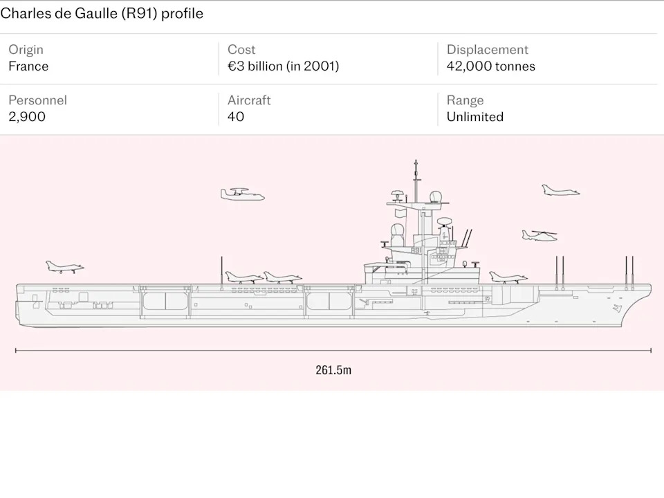The height and width of the screenshot is (498, 664).
Task: Click the Rafale jet flying above the stern
Action: (560, 190)
